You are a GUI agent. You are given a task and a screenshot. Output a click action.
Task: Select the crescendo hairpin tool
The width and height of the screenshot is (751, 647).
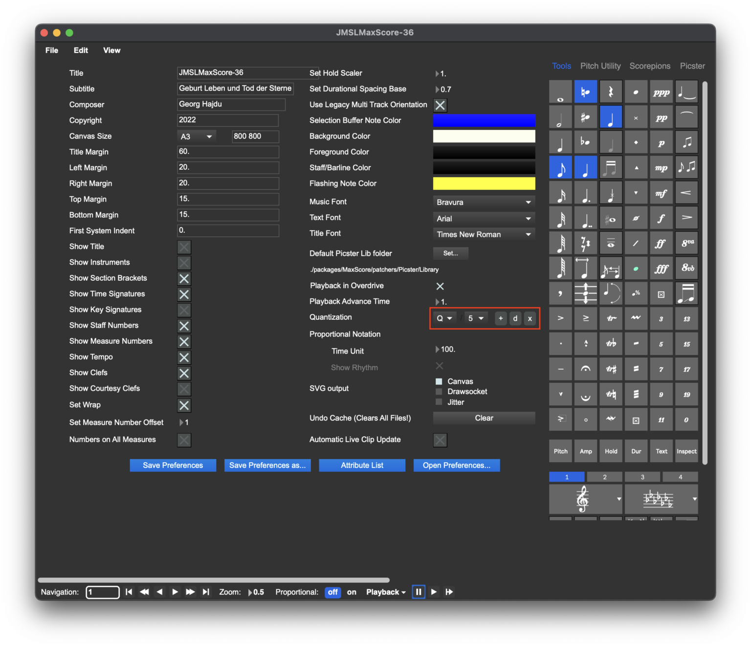(686, 192)
